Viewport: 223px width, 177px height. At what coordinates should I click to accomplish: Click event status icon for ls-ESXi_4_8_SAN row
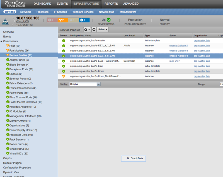coord(64,56)
